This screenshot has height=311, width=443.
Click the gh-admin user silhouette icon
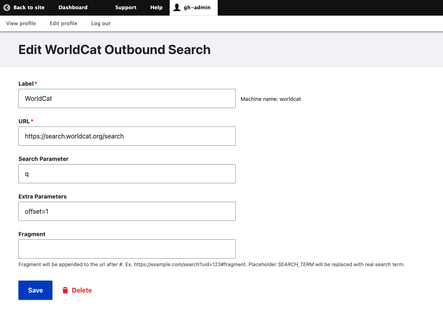tap(177, 7)
